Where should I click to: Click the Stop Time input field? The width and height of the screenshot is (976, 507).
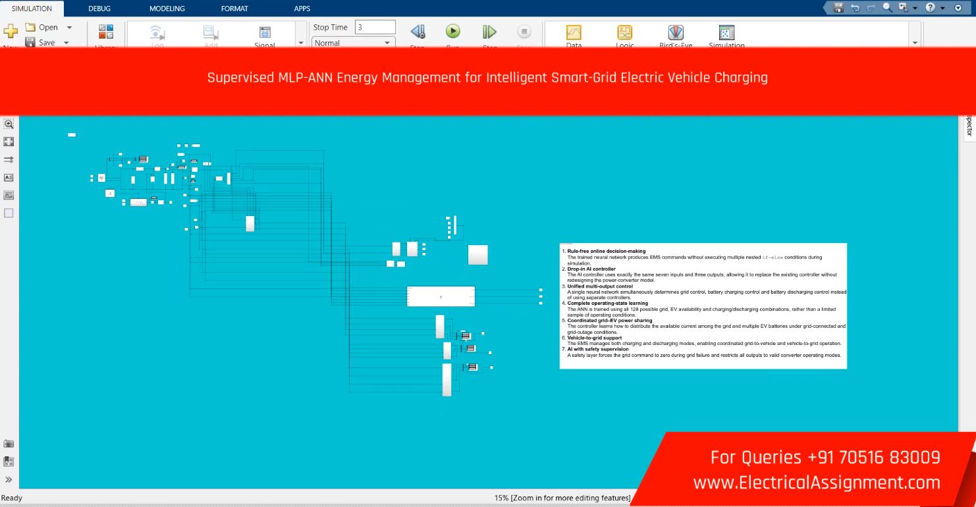click(375, 27)
